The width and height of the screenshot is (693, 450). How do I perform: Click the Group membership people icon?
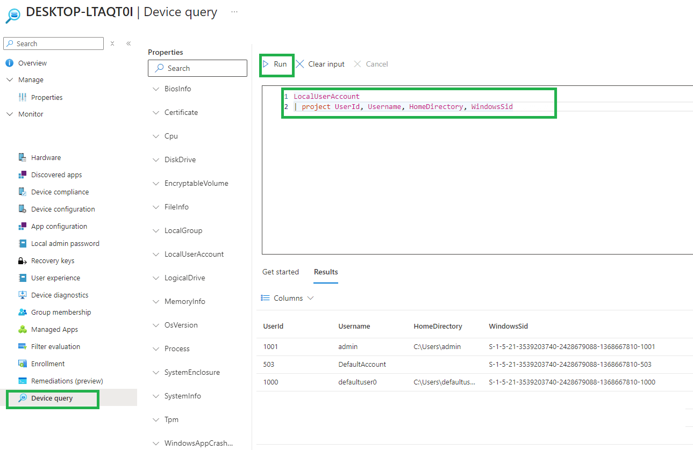[22, 312]
